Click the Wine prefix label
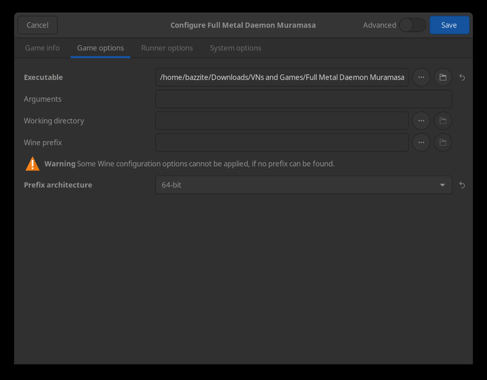Image resolution: width=487 pixels, height=380 pixels. click(43, 143)
